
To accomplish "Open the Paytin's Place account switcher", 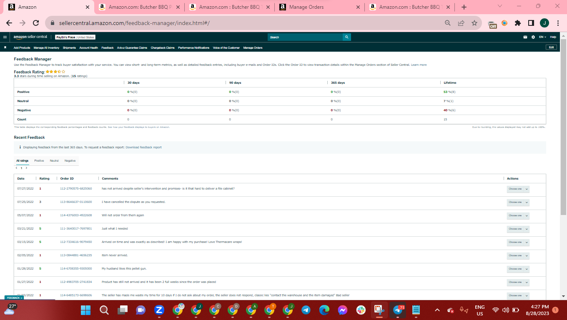I will pyautogui.click(x=75, y=37).
